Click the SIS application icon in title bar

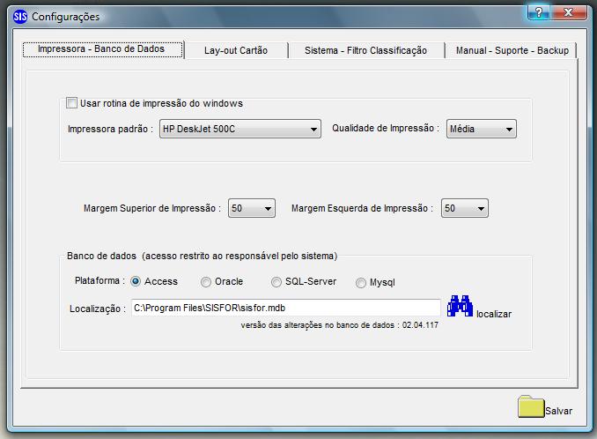point(20,17)
